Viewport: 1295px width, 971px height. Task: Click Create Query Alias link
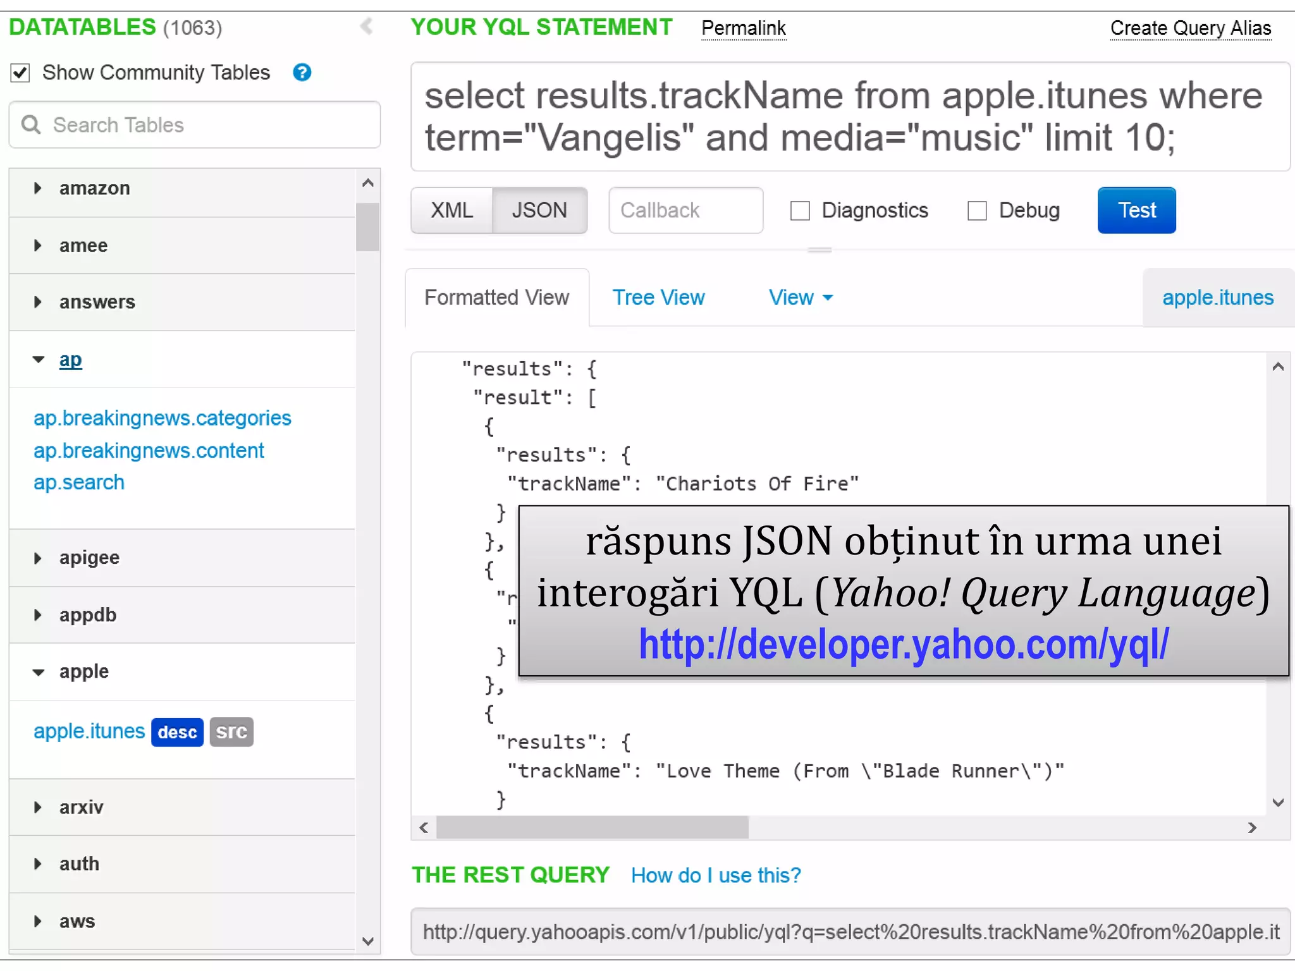click(x=1191, y=28)
